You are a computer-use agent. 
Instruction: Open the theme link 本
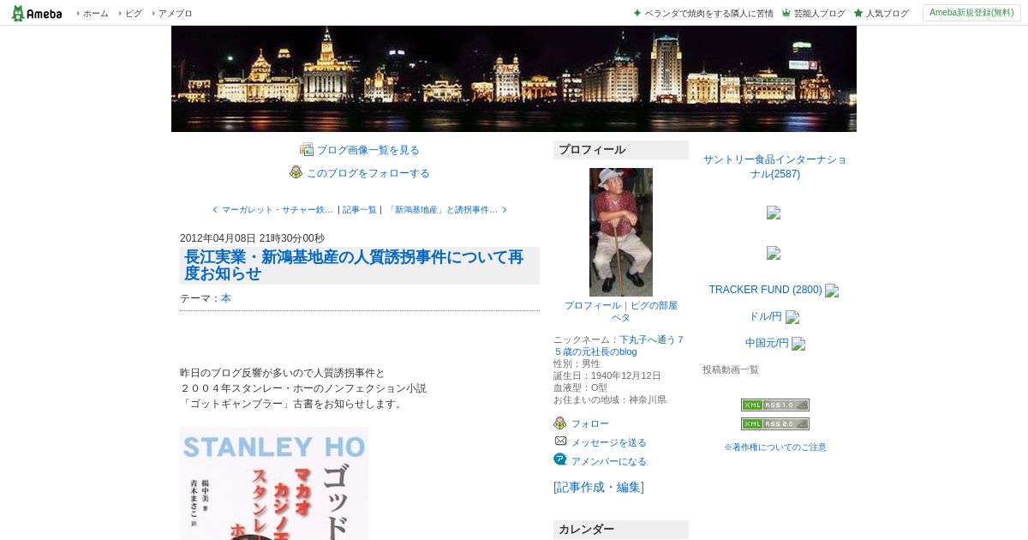(226, 298)
